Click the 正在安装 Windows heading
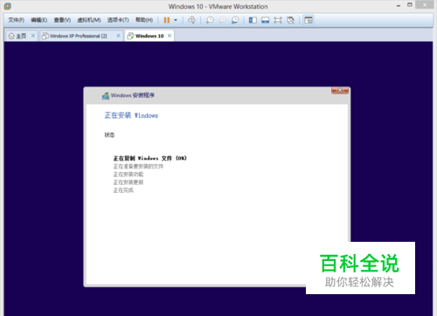The image size is (437, 316). pos(131,115)
